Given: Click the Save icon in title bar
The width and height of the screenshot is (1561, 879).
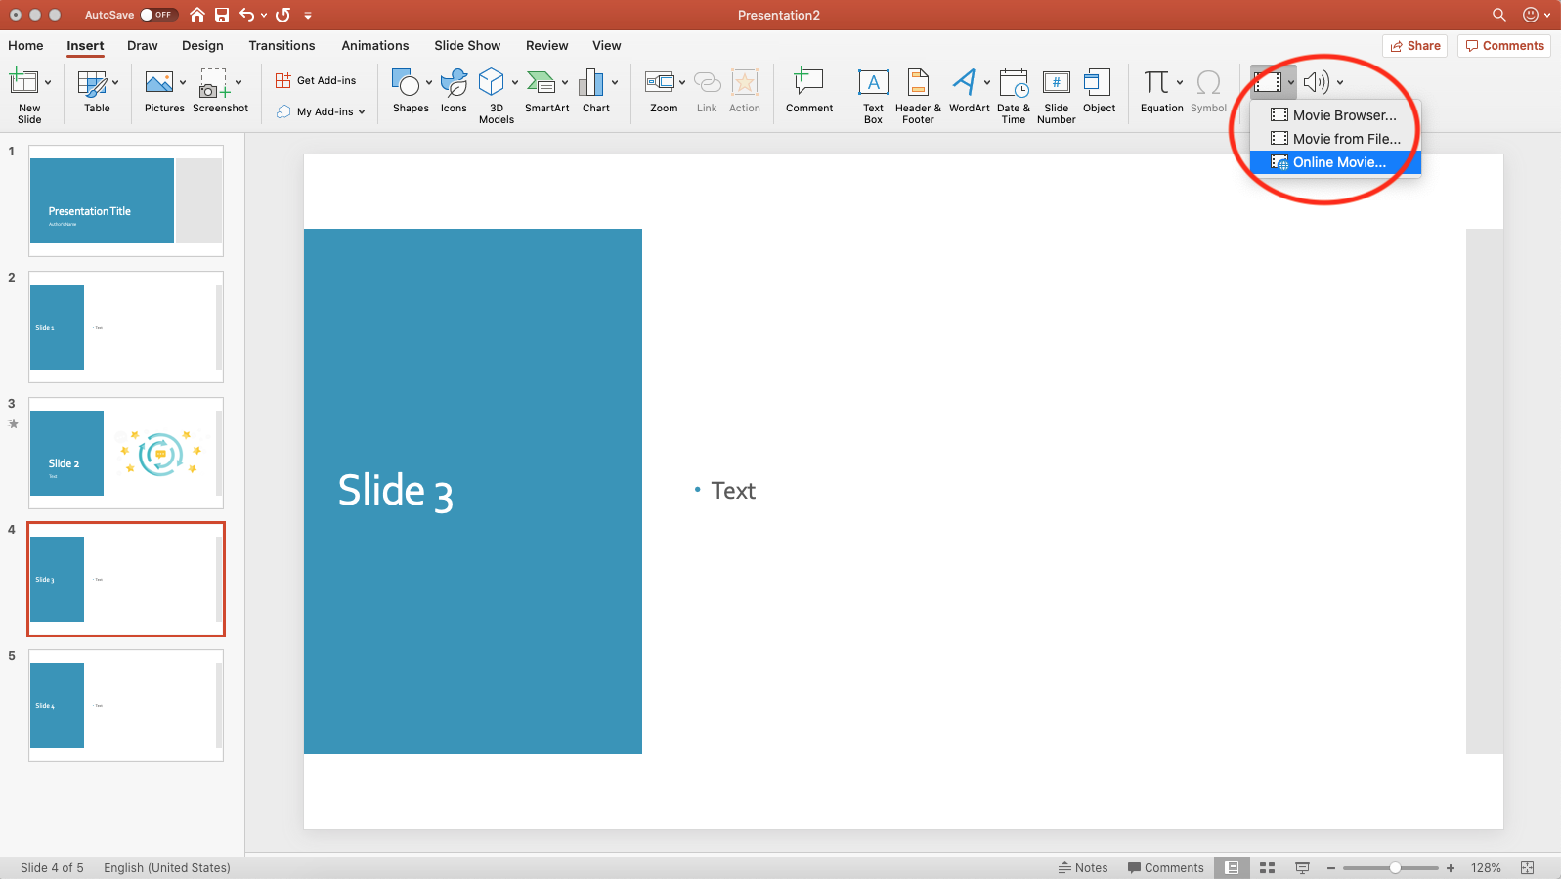Looking at the screenshot, I should (222, 15).
